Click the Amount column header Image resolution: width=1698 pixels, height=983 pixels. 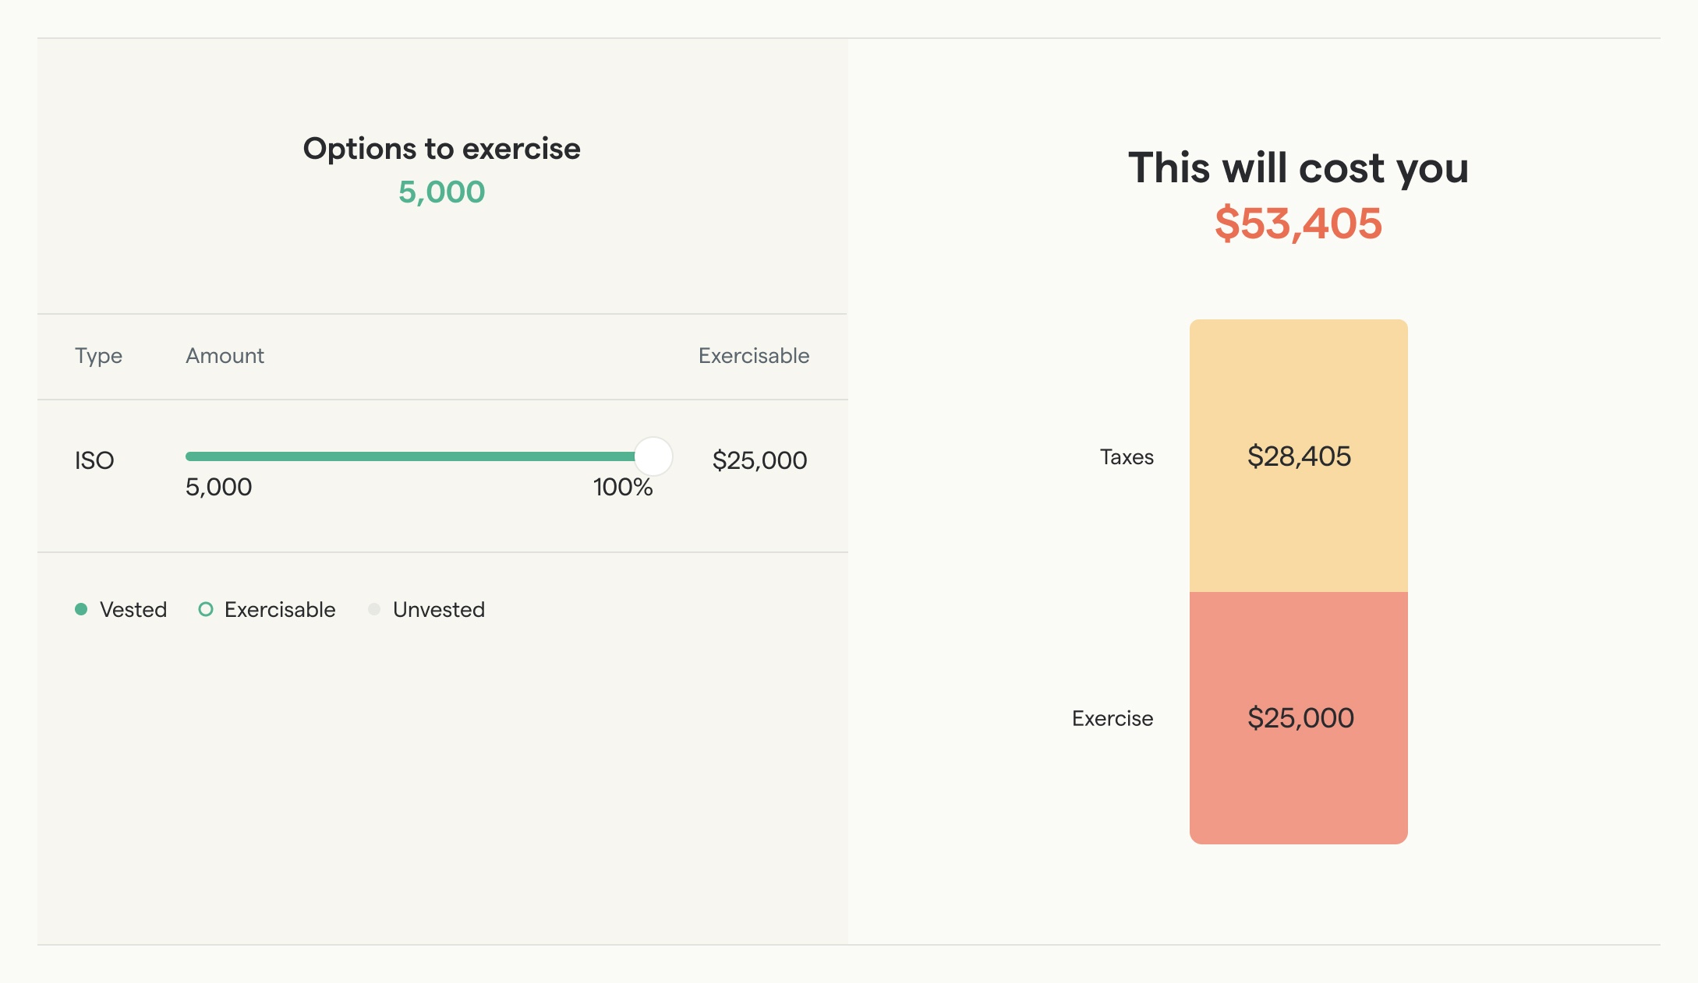tap(225, 356)
